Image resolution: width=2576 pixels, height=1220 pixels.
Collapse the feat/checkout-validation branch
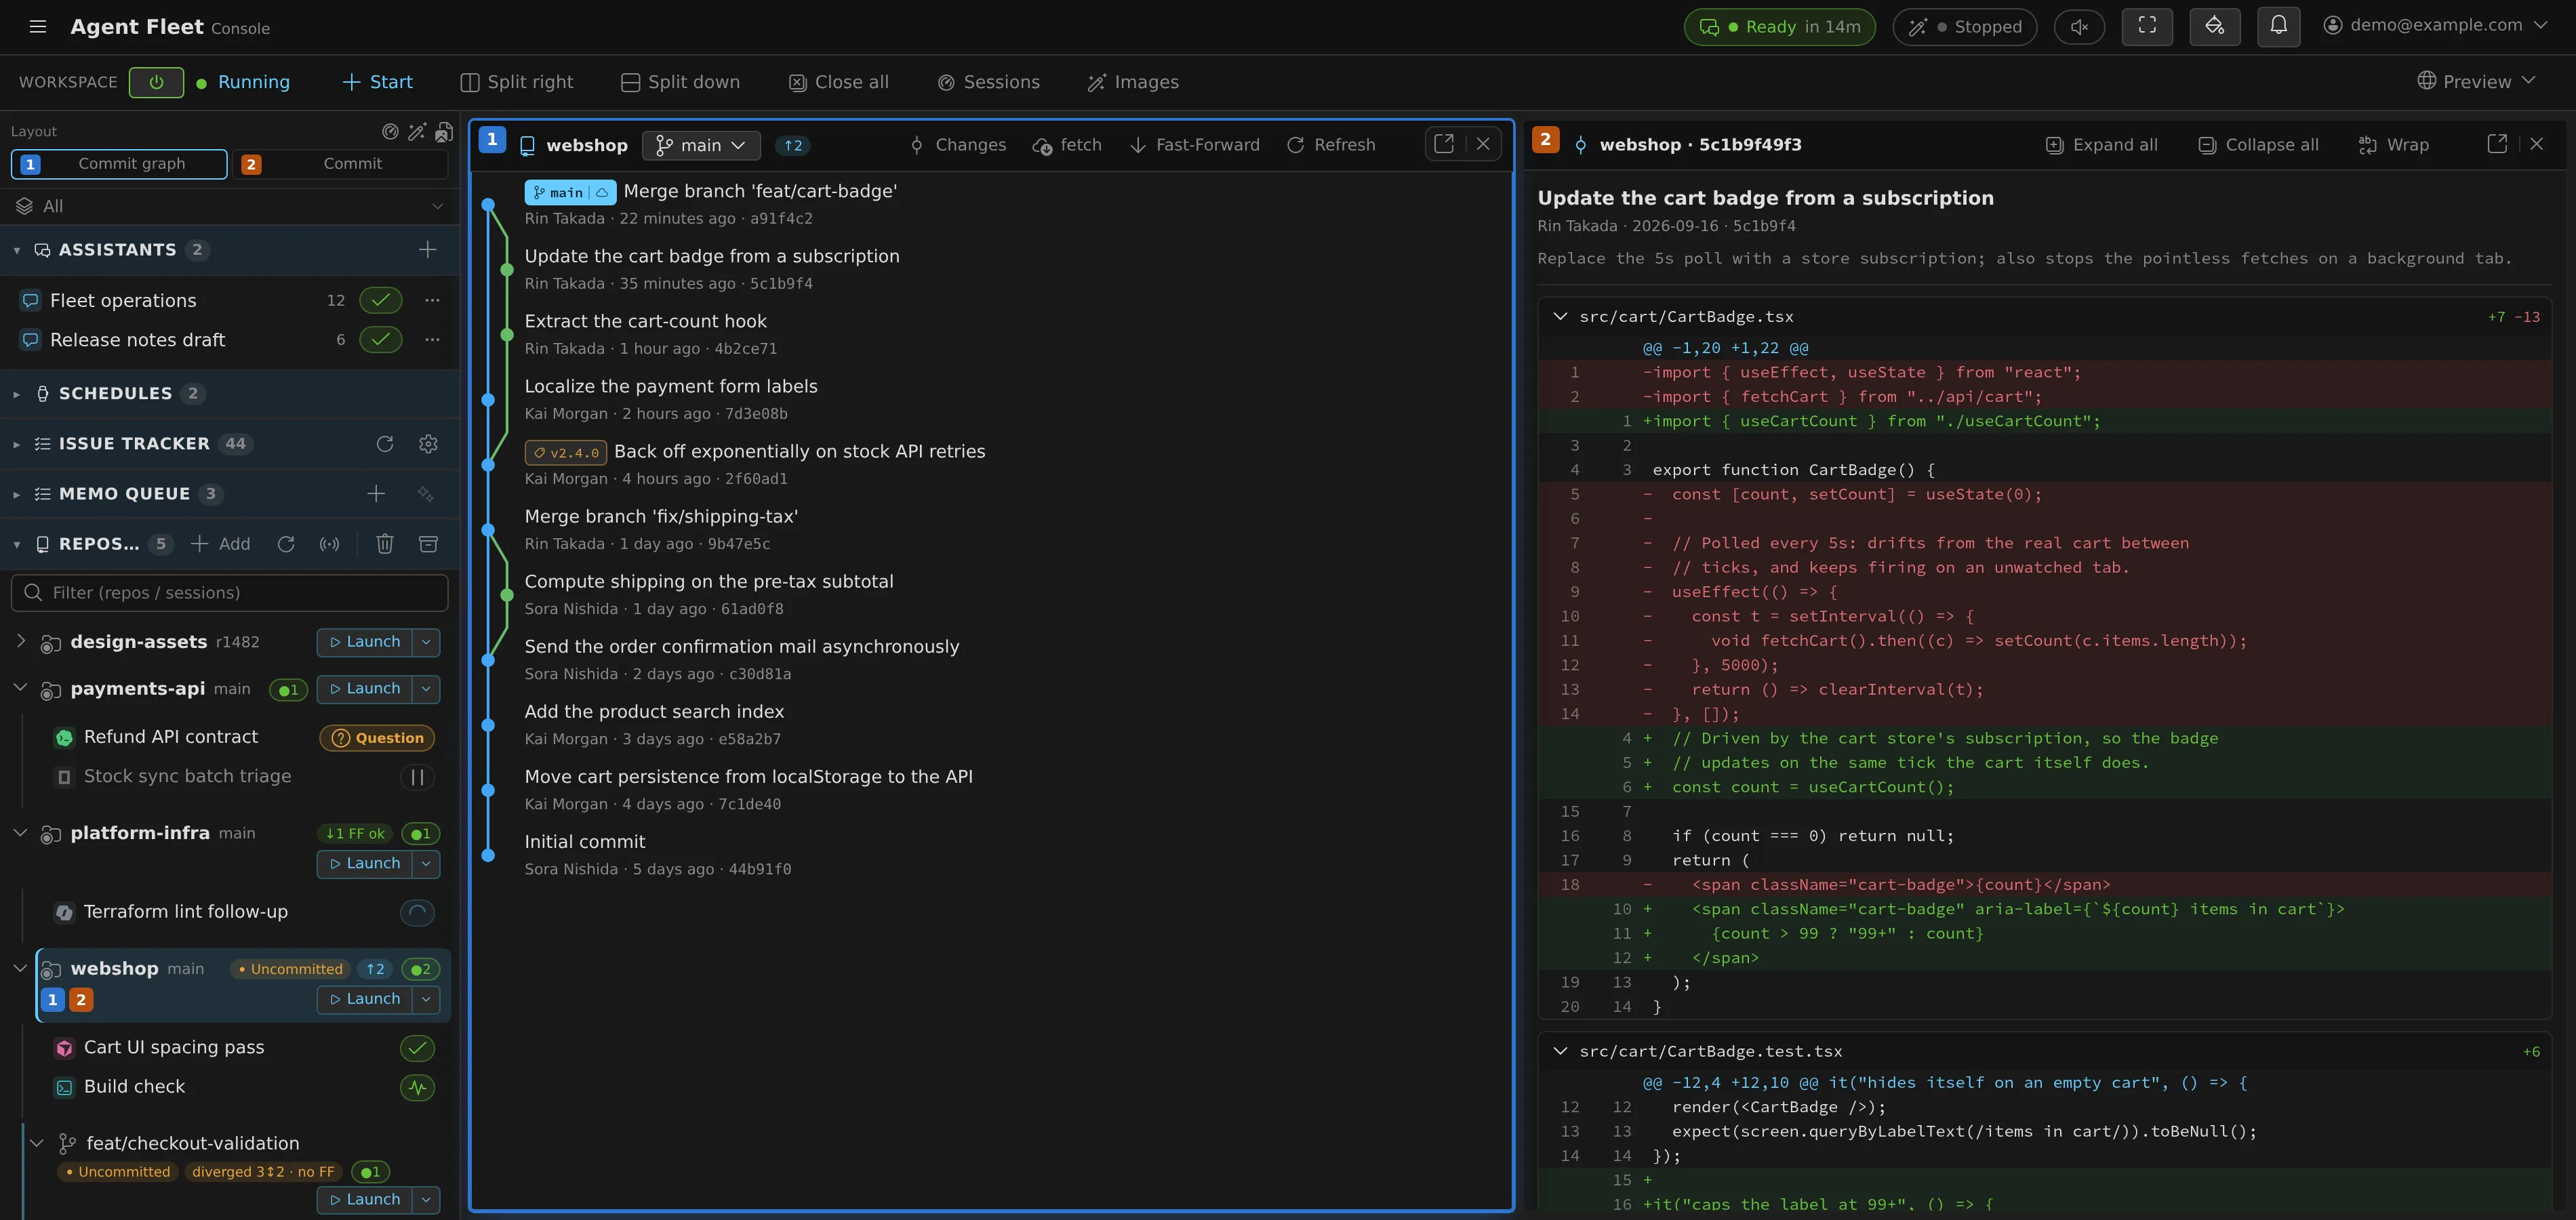(x=37, y=1143)
